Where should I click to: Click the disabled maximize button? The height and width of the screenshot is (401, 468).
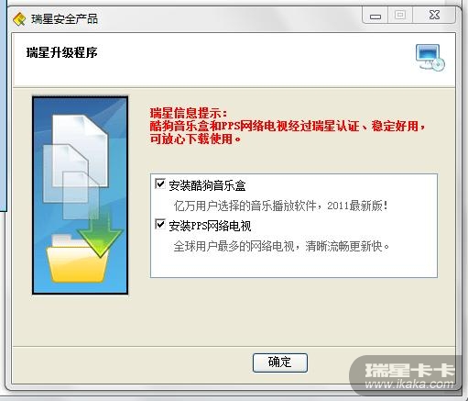(400, 15)
